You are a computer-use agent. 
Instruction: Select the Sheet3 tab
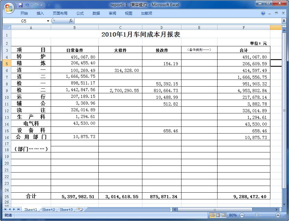click(66, 210)
